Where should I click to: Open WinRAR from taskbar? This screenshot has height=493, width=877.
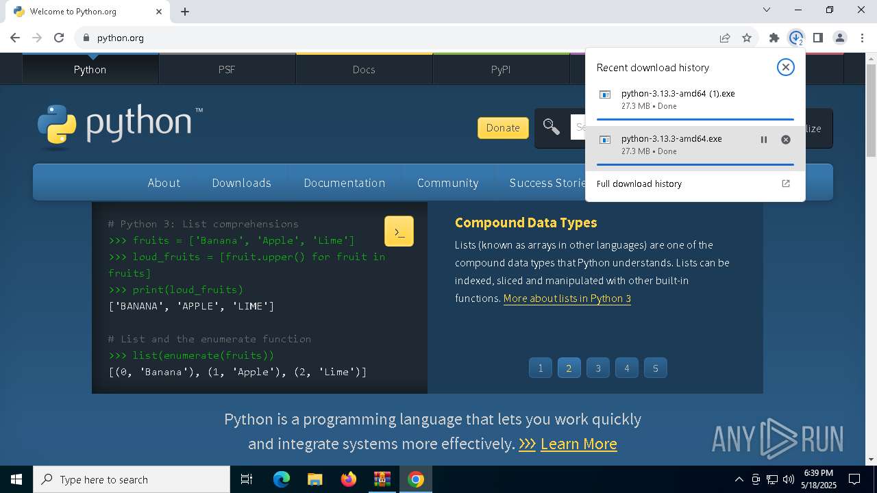(382, 479)
